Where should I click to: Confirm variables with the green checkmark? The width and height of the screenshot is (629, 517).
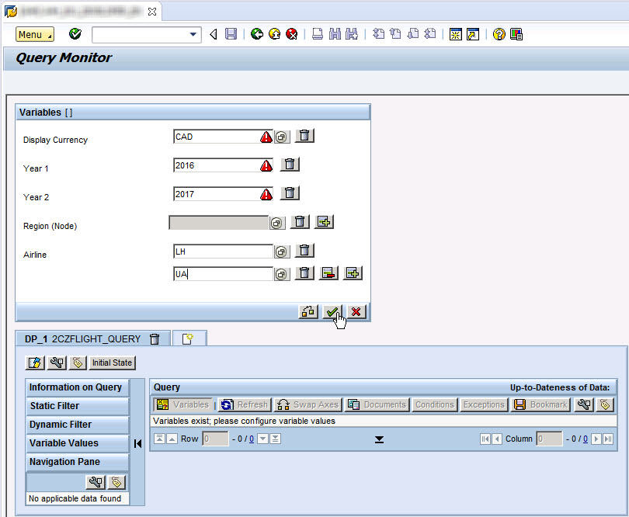tap(332, 312)
